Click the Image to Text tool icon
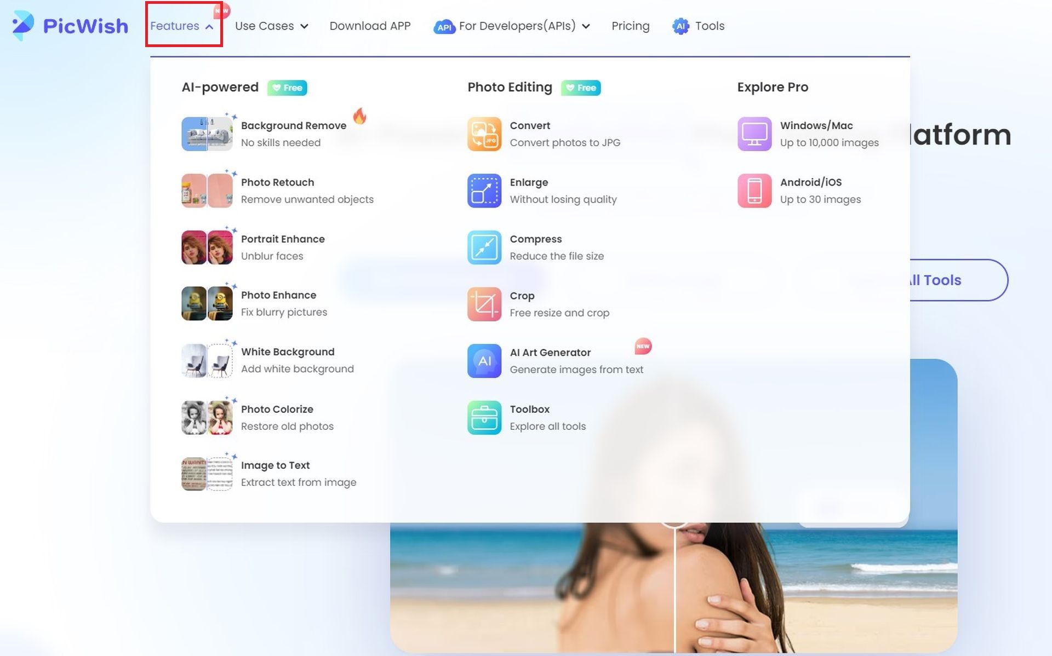The height and width of the screenshot is (656, 1052). tap(208, 473)
